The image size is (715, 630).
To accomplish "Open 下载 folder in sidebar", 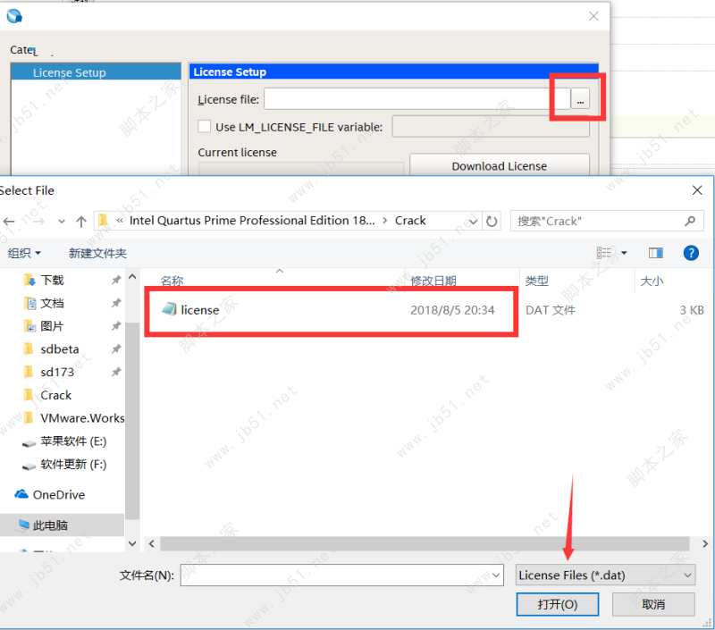I will (x=52, y=280).
